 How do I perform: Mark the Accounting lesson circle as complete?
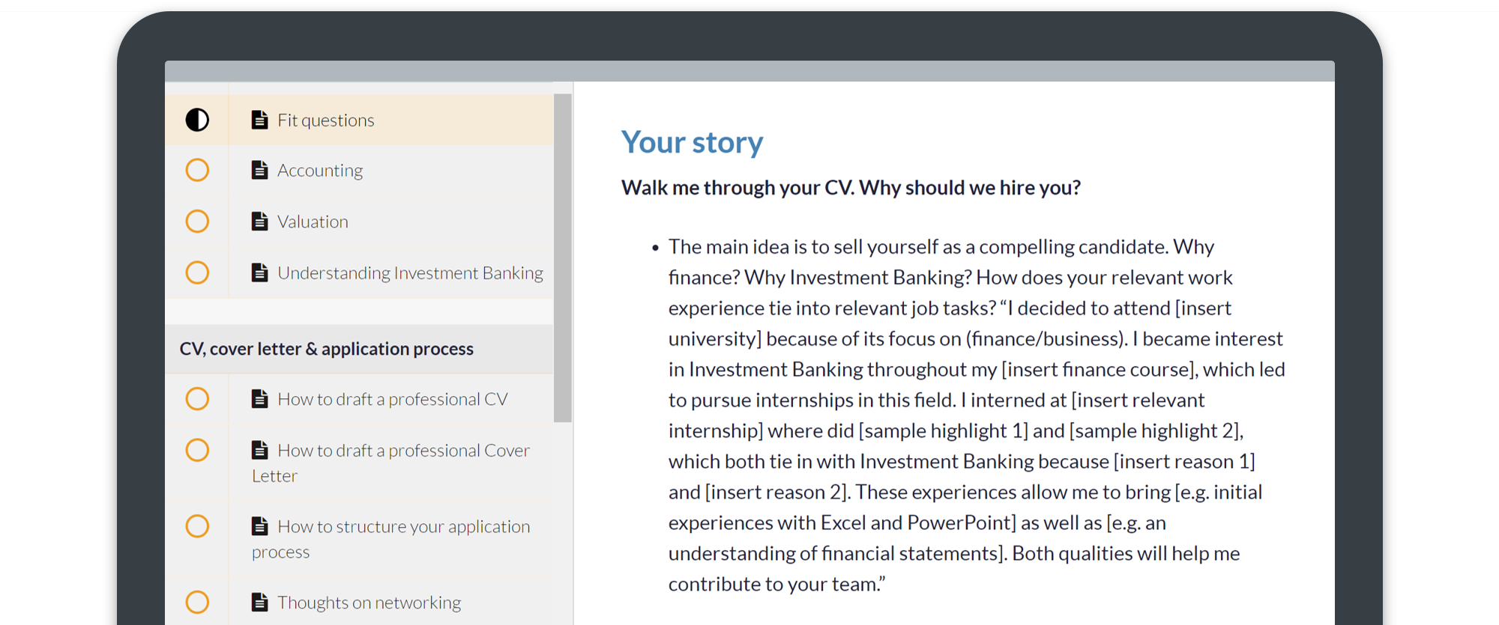(197, 170)
